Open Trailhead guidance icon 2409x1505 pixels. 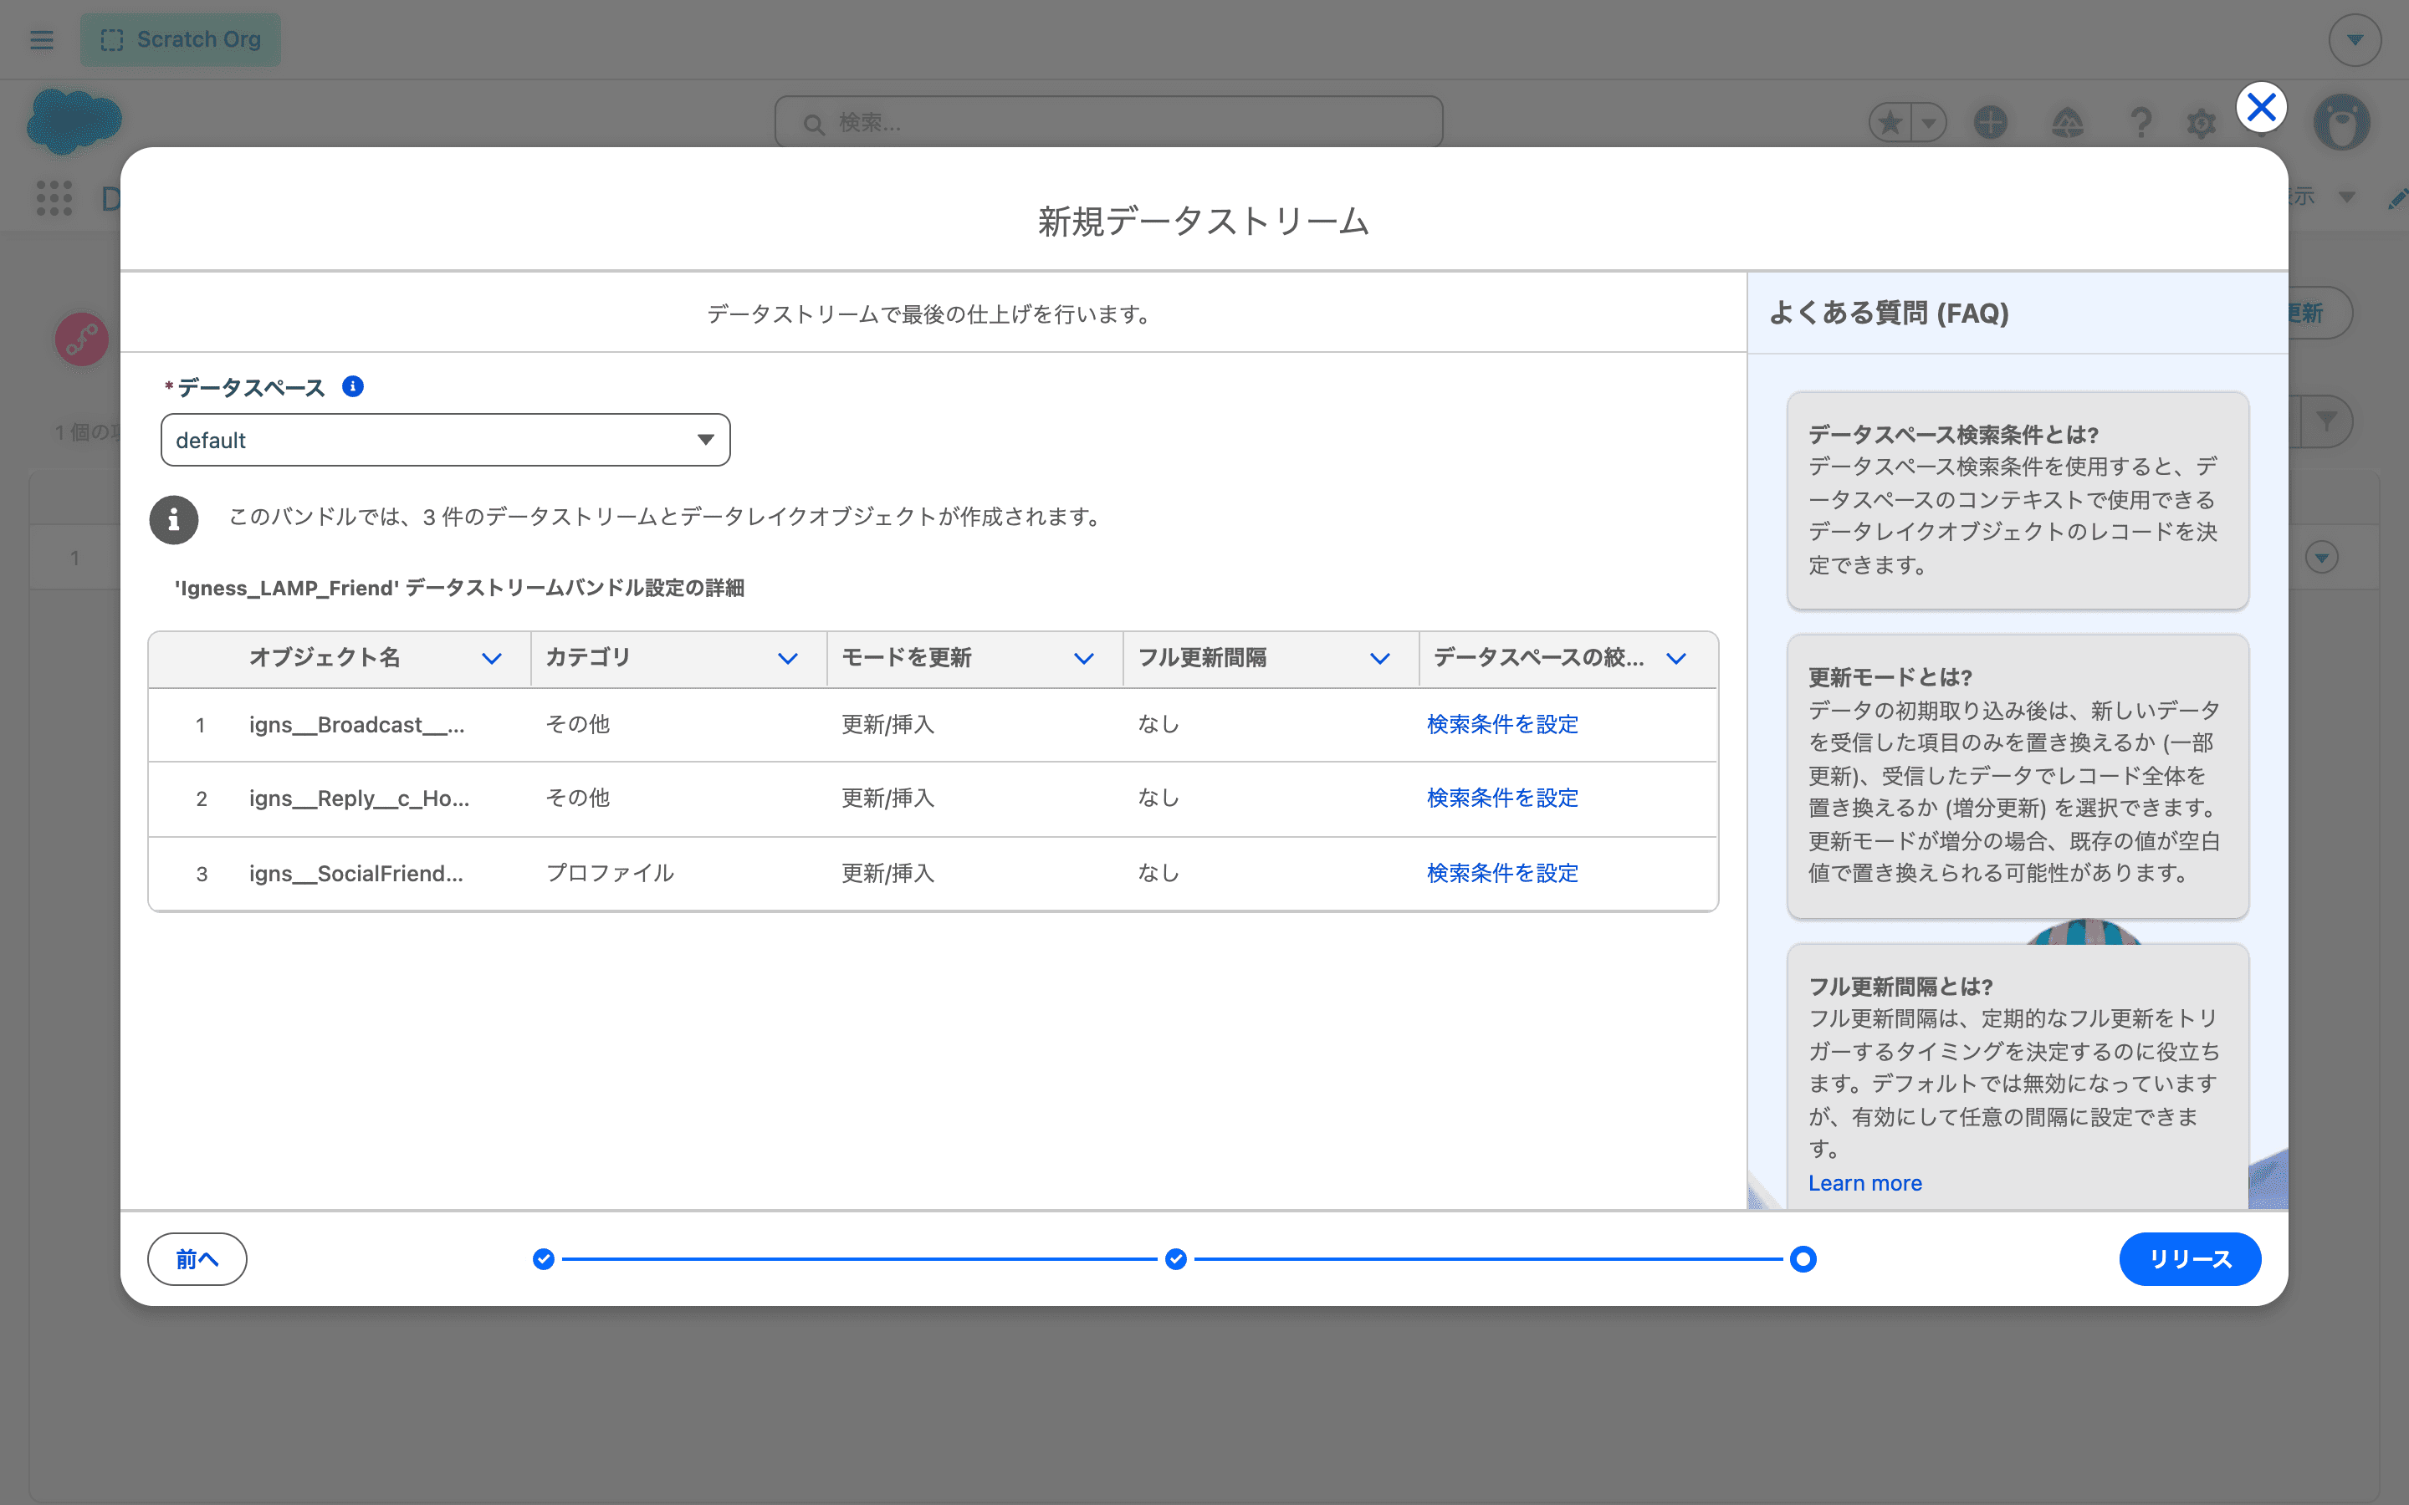(2067, 122)
